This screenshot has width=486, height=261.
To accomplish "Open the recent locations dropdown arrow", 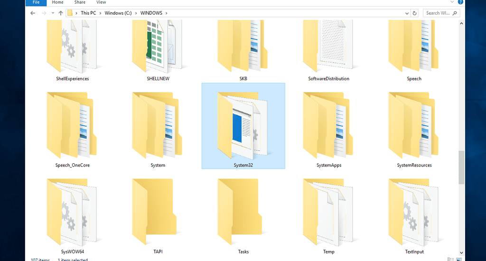I will click(x=52, y=13).
